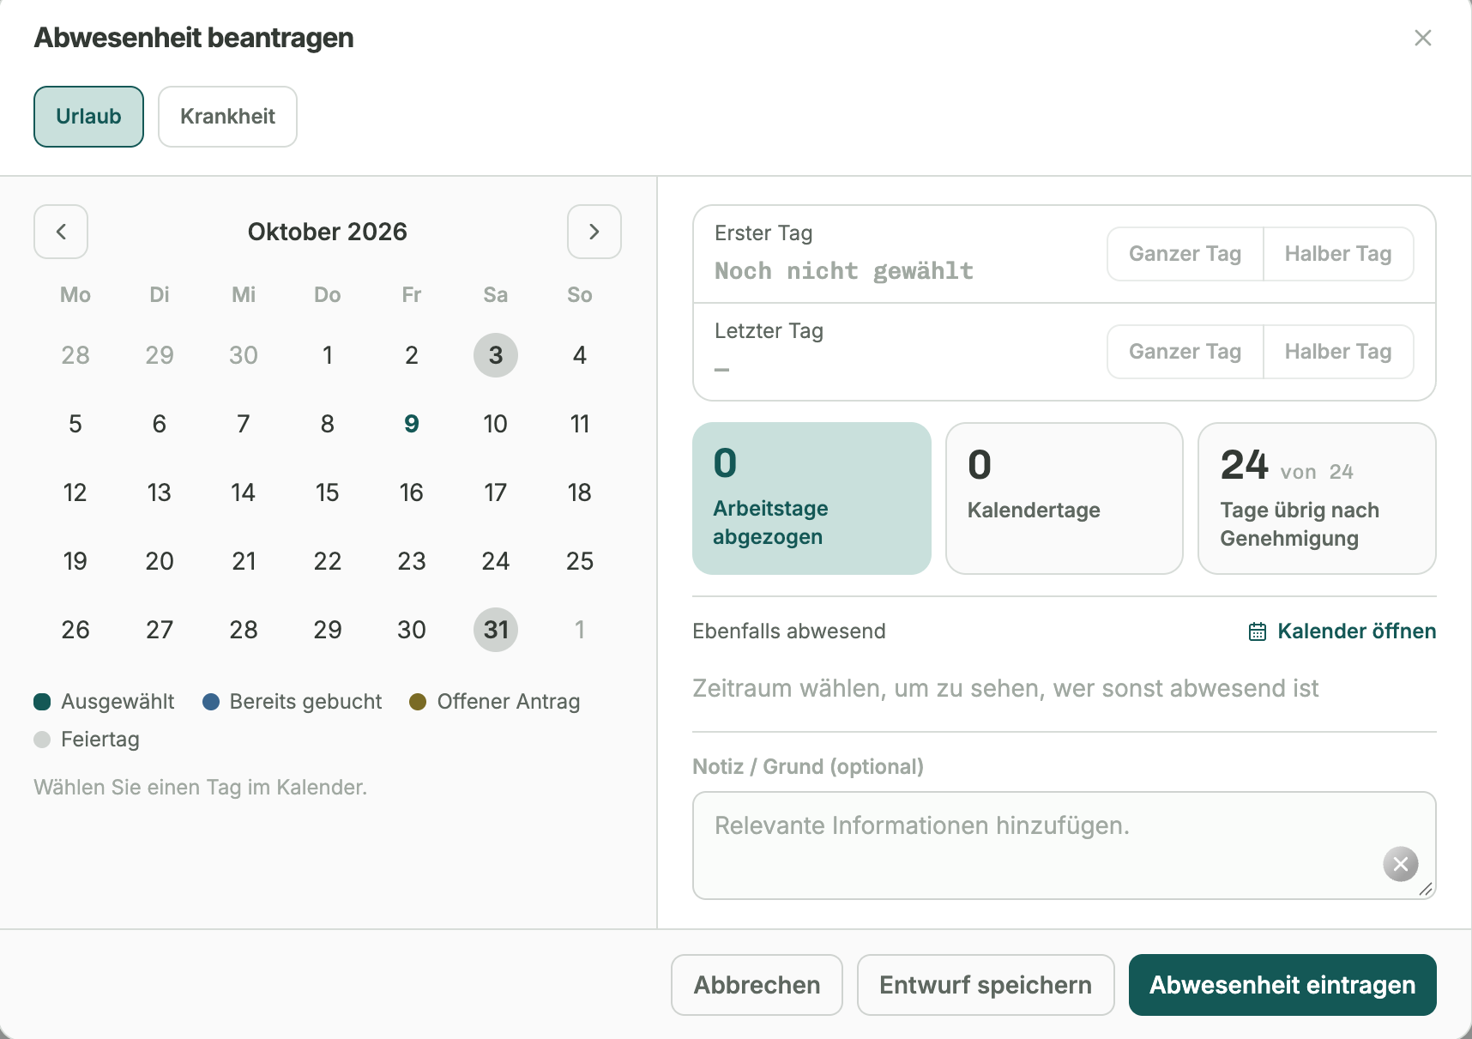Viewport: 1472px width, 1039px height.
Task: Set Erster Tag to Halber Tag
Action: point(1338,254)
